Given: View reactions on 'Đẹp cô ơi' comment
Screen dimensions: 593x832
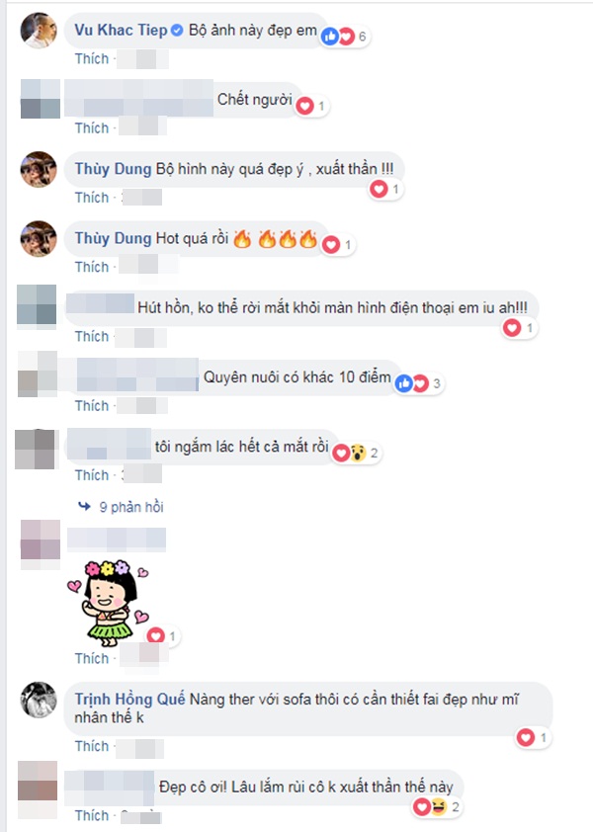Looking at the screenshot, I should point(438,807).
